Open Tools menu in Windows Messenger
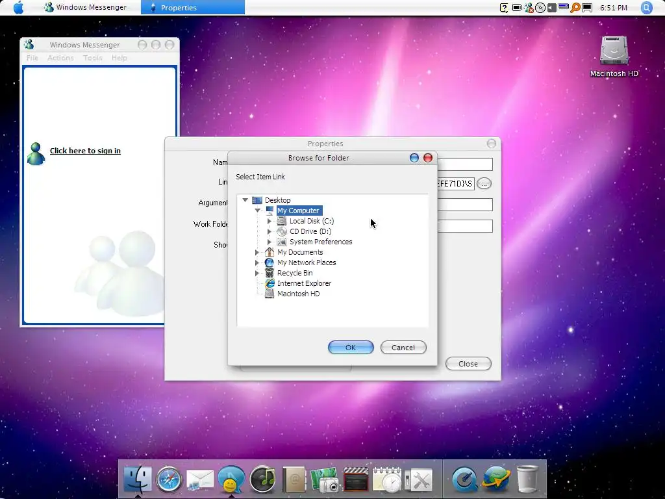The image size is (665, 499). tap(92, 58)
